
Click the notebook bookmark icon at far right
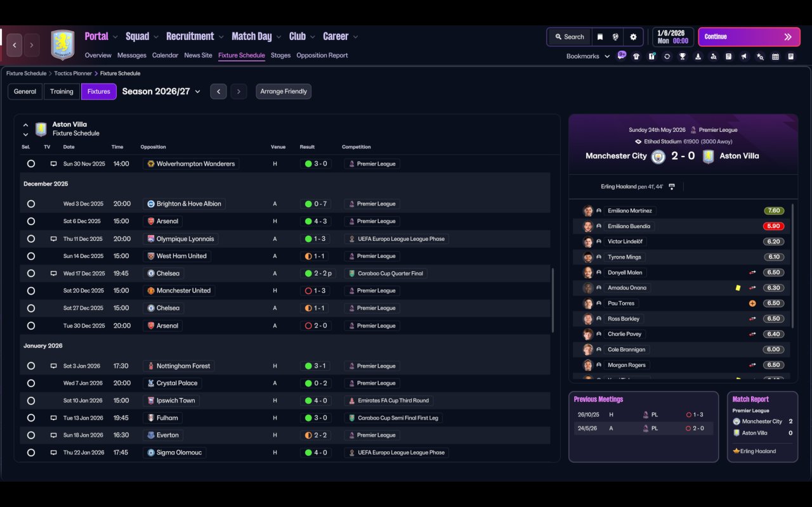790,56
